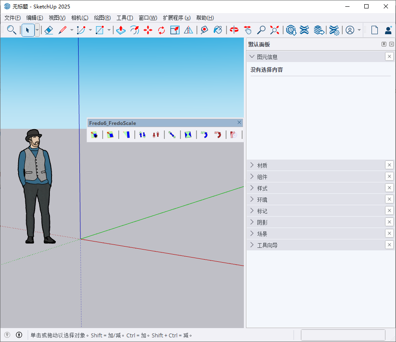Screen dimensions: 396x342
Task: Select the Rotate tool
Action: pyautogui.click(x=161, y=30)
